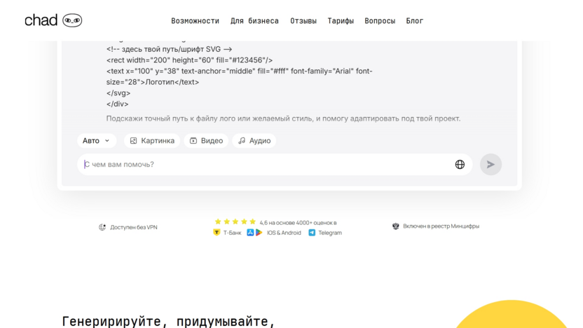
Task: Click '4,6 на основе 4000+ оценок в' text
Action: [299, 223]
